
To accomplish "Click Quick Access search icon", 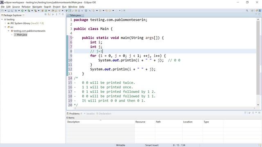I will tap(247, 11).
